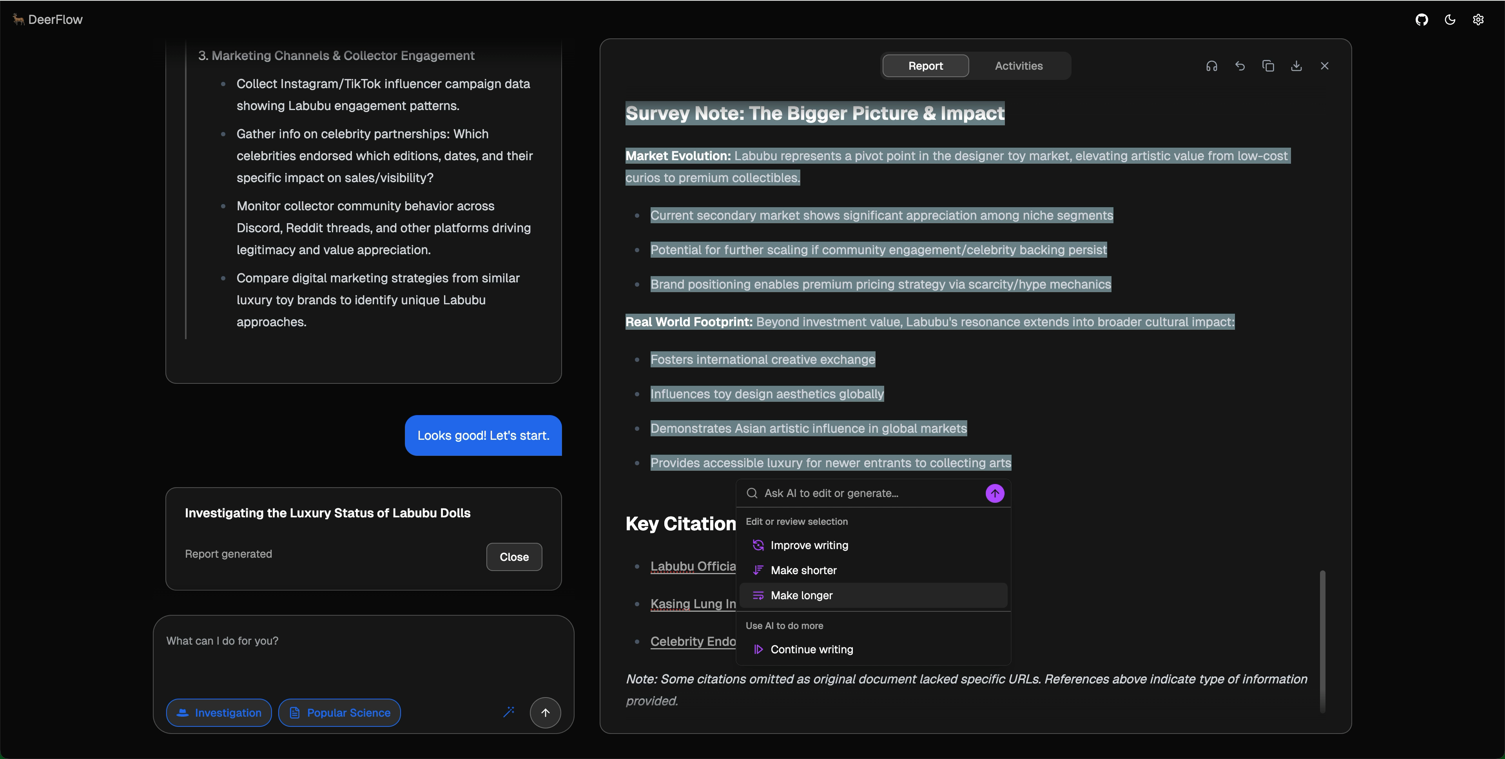Select the Report tab
Viewport: 1505px width, 759px height.
[925, 65]
